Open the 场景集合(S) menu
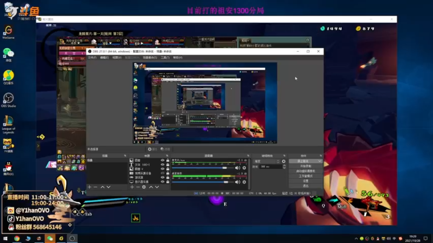Image resolution: width=433 pixels, height=243 pixels. click(x=150, y=58)
